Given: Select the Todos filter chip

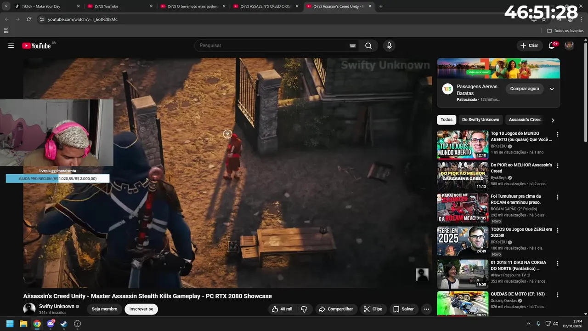Looking at the screenshot, I should [x=447, y=120].
